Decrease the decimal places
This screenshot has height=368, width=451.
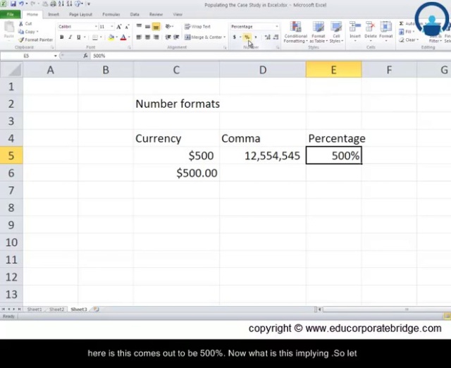276,37
